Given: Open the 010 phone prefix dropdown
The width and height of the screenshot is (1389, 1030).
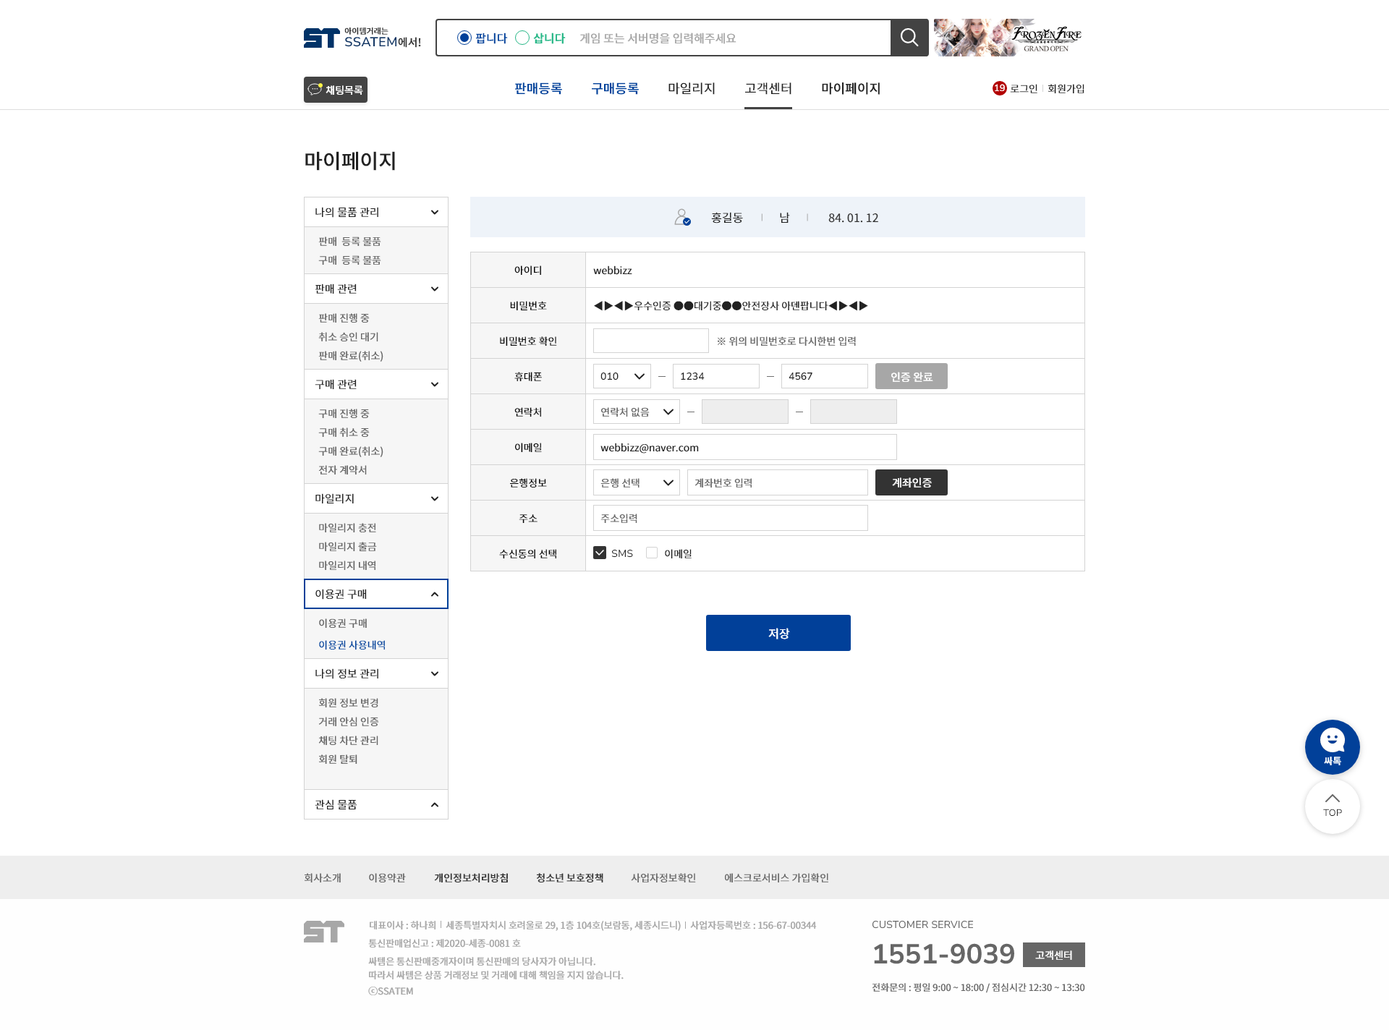Looking at the screenshot, I should pyautogui.click(x=622, y=376).
